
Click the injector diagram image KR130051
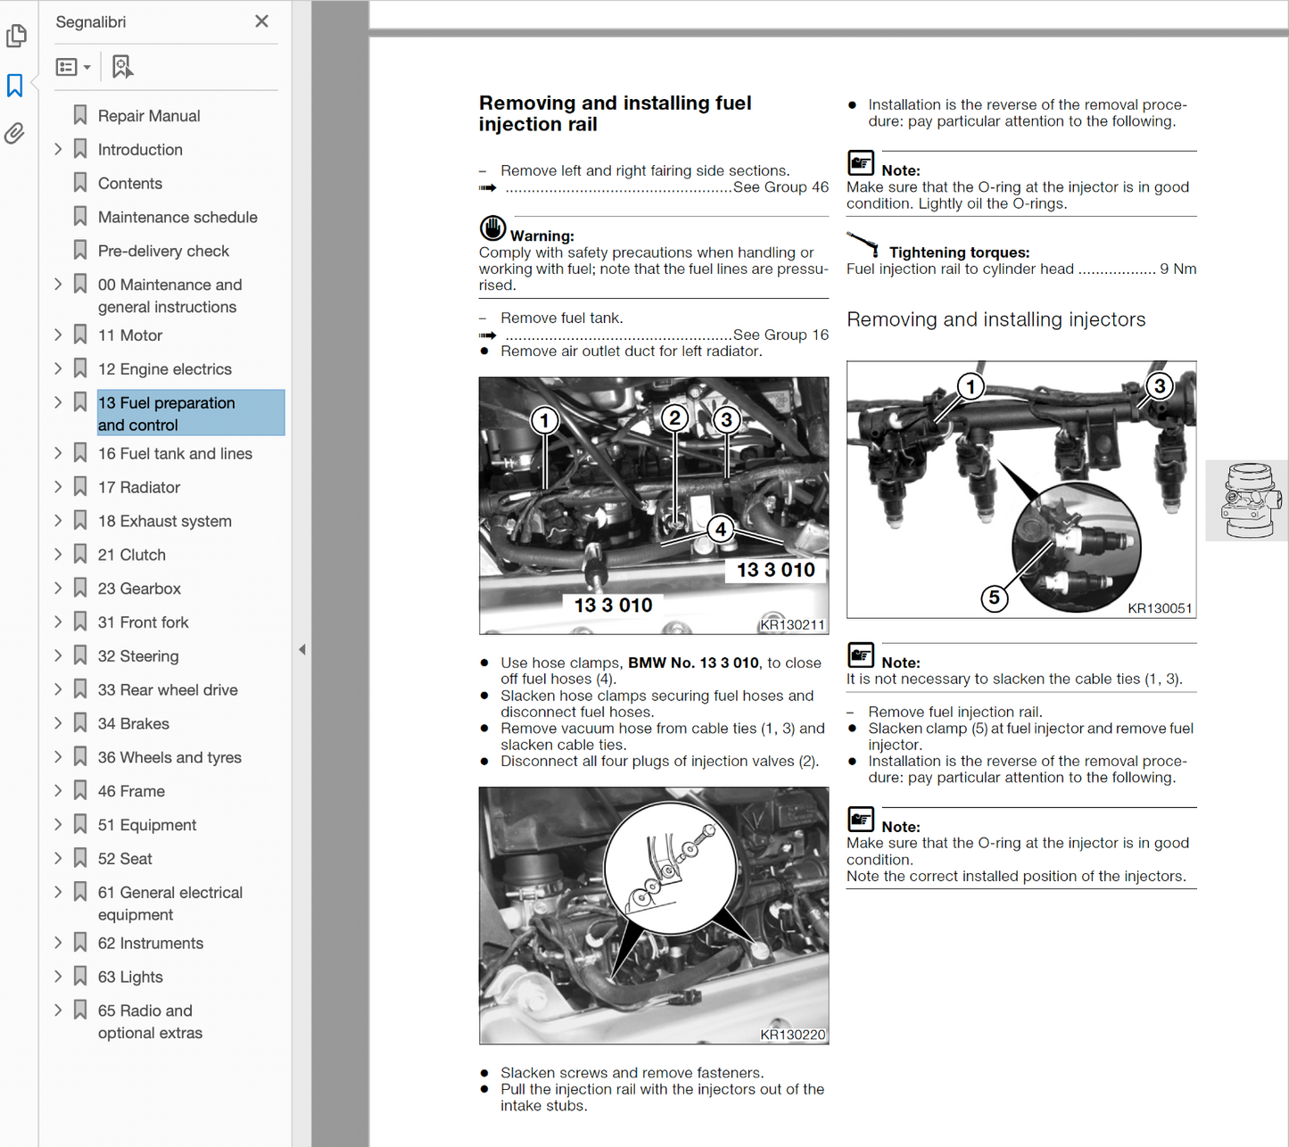click(1020, 489)
